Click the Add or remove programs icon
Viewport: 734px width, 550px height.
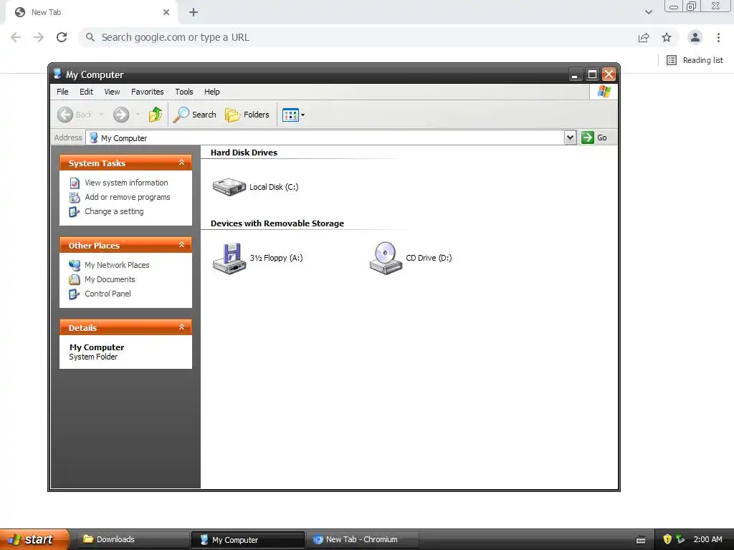pos(75,198)
